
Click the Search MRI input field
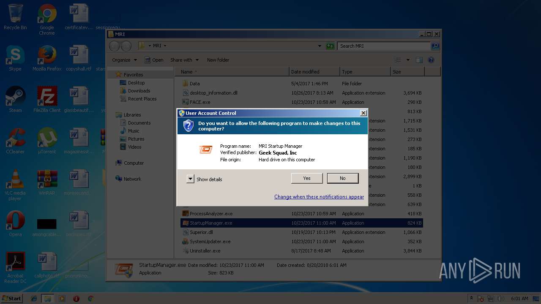point(384,46)
